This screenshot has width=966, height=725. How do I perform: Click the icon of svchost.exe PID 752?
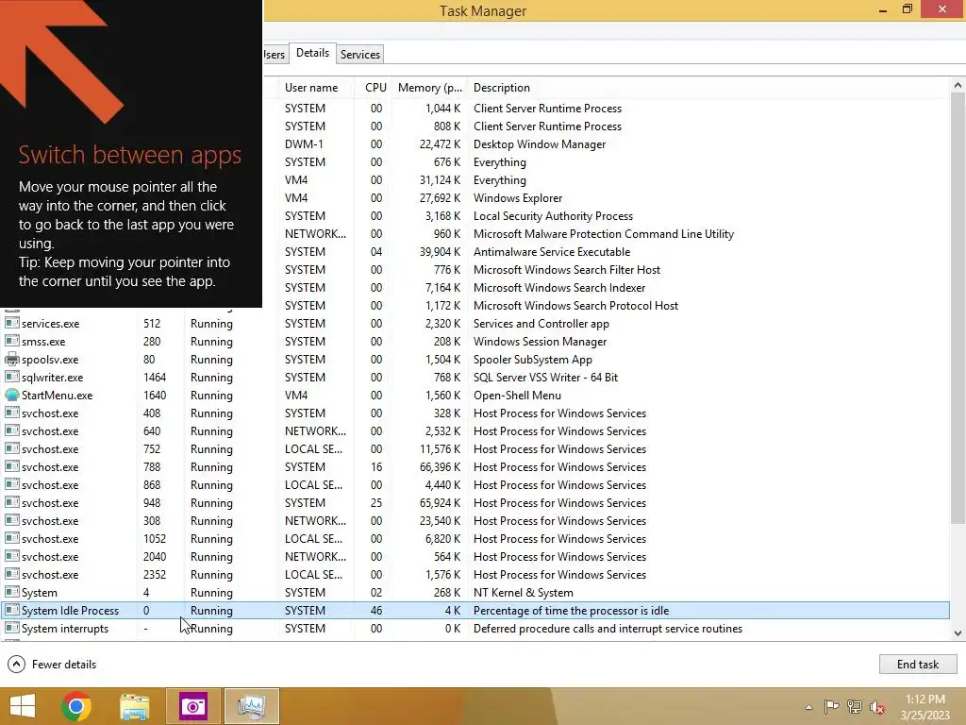click(11, 448)
